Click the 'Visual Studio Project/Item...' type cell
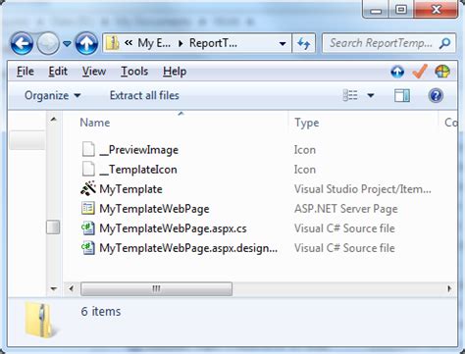465x354 pixels. pyautogui.click(x=363, y=189)
